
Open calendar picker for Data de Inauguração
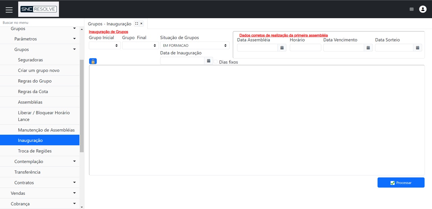click(x=209, y=61)
